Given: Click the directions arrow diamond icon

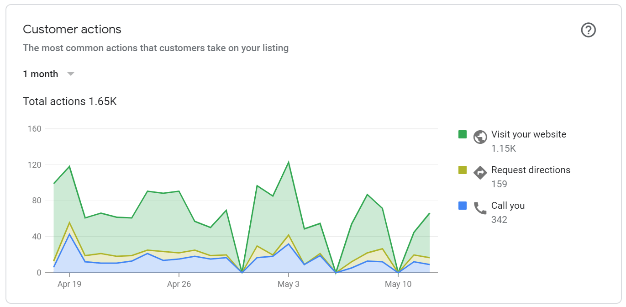Looking at the screenshot, I should point(480,172).
